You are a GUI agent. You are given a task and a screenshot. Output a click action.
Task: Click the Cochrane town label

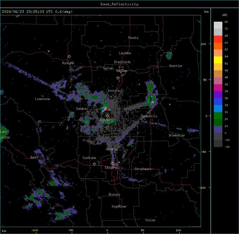pyautogui.click(x=89, y=158)
